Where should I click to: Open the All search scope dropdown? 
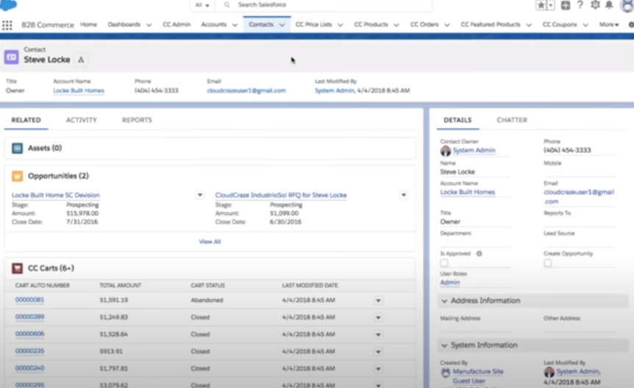click(x=202, y=5)
